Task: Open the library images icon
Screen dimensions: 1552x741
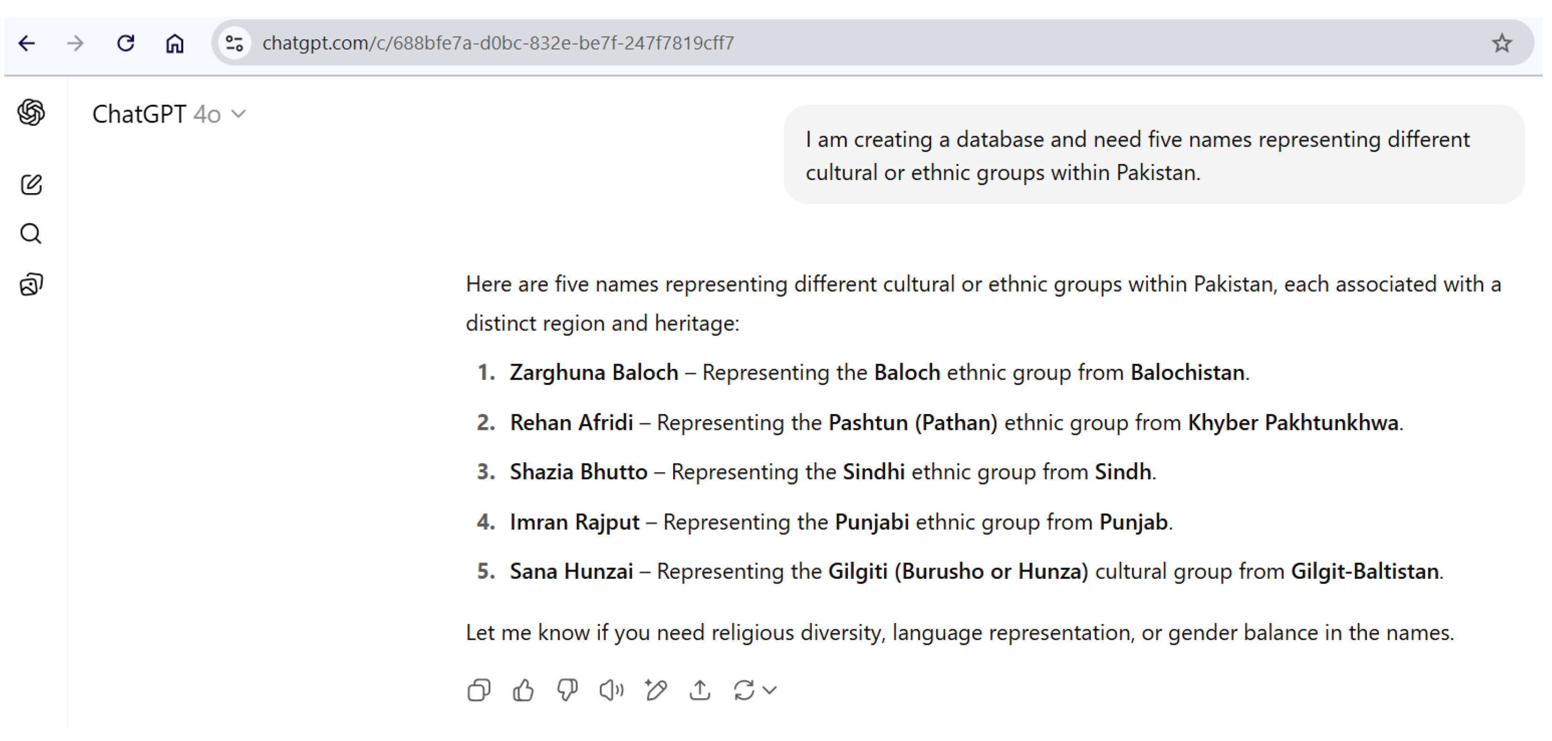Action: tap(31, 284)
